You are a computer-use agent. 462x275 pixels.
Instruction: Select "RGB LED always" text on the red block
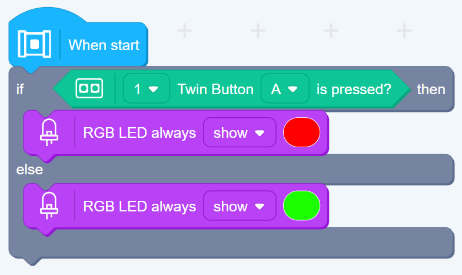click(x=139, y=133)
